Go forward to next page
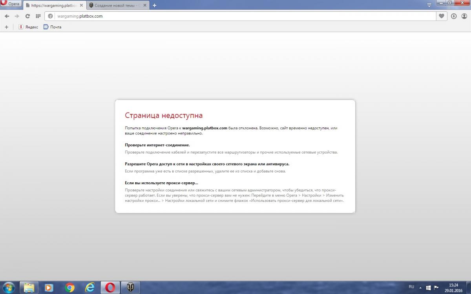This screenshot has height=294, width=471. pyautogui.click(x=17, y=16)
